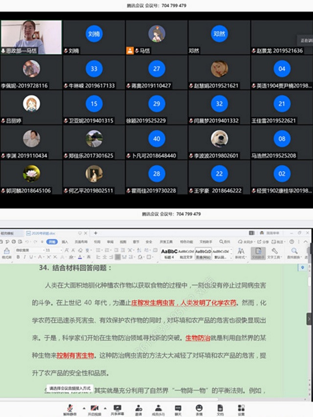Click participant tile 蒋奥2019110427
313x417 pixels.
(156, 72)
